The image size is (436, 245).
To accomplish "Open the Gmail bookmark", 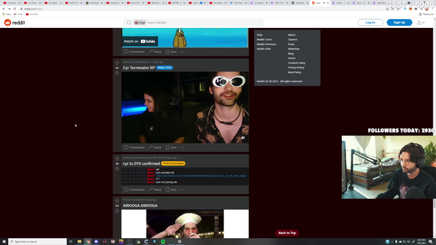I will 18,14.
